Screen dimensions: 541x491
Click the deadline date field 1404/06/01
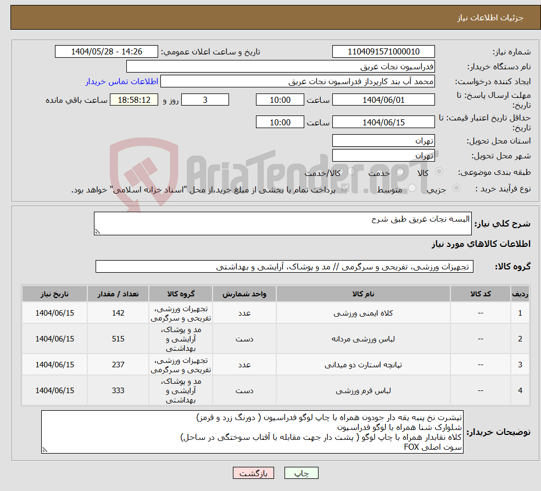383,100
